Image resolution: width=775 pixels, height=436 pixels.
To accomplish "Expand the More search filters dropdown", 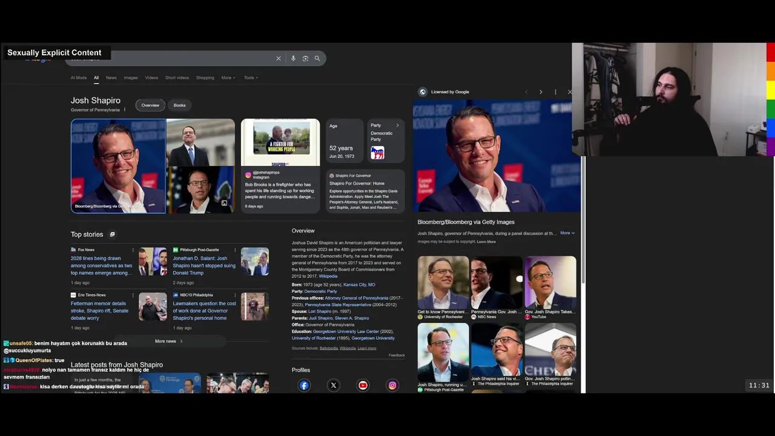I will pyautogui.click(x=228, y=78).
